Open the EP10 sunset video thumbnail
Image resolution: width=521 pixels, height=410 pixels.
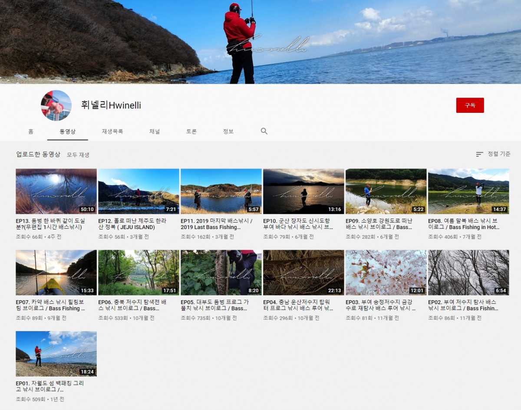click(x=303, y=191)
